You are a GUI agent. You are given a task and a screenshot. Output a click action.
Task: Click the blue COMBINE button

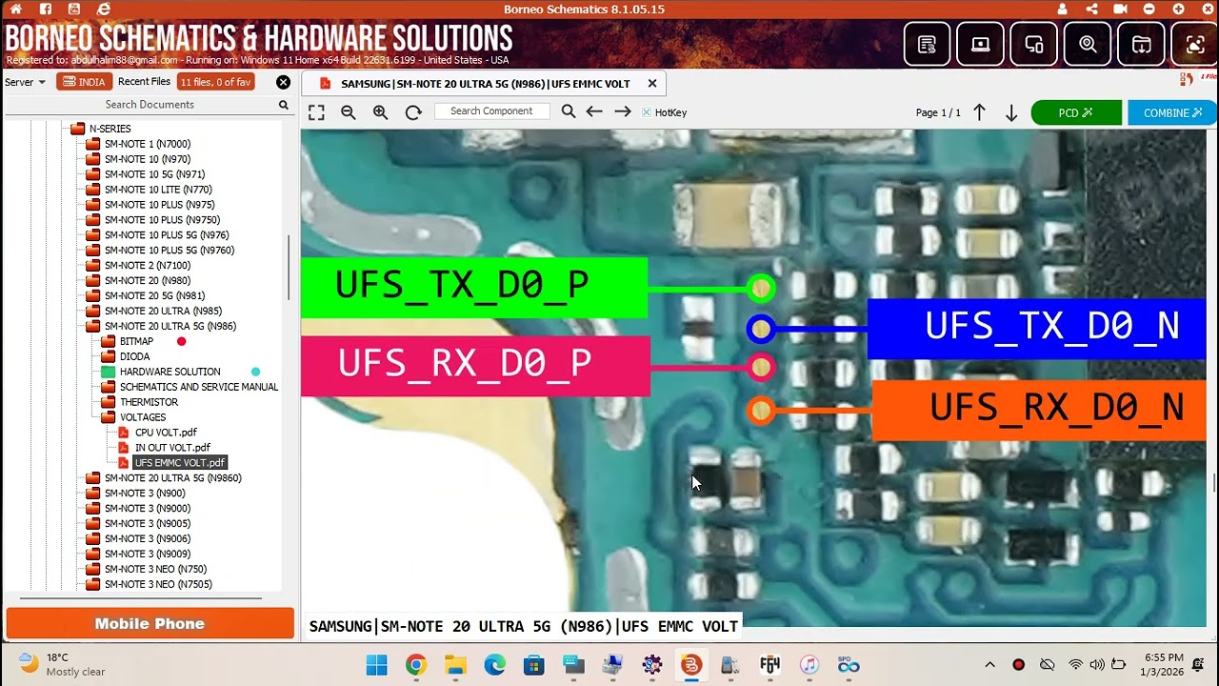(1172, 112)
